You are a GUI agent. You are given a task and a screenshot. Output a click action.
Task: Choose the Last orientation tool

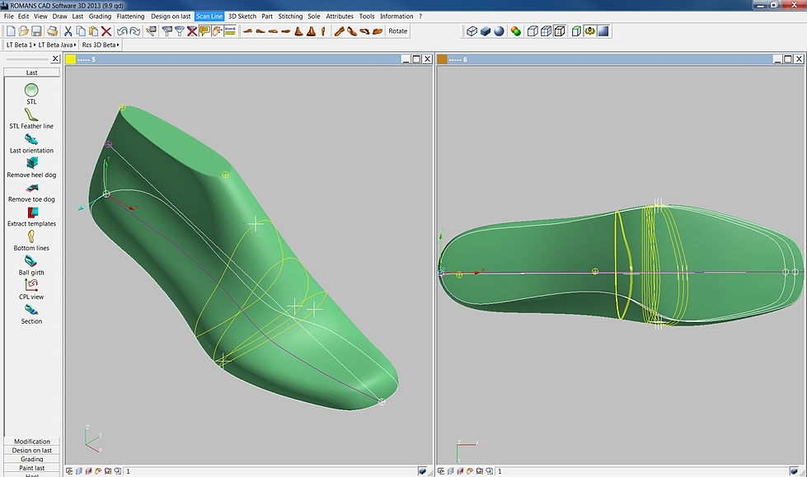pyautogui.click(x=31, y=143)
